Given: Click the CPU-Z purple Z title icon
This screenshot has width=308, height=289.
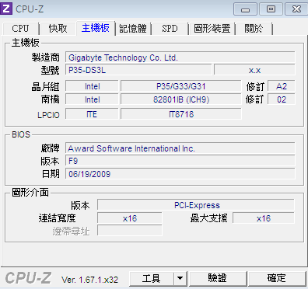Looking at the screenshot, I should (x=6, y=9).
